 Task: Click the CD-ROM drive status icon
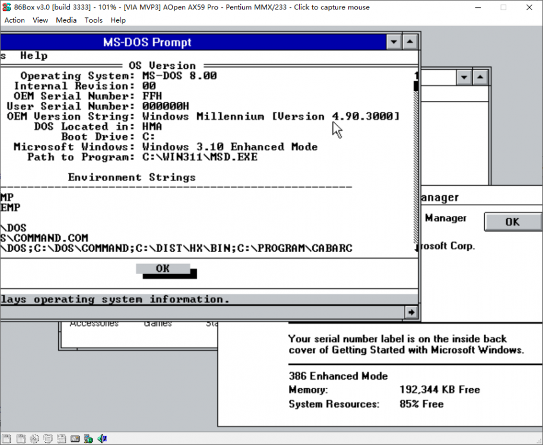tap(34, 438)
